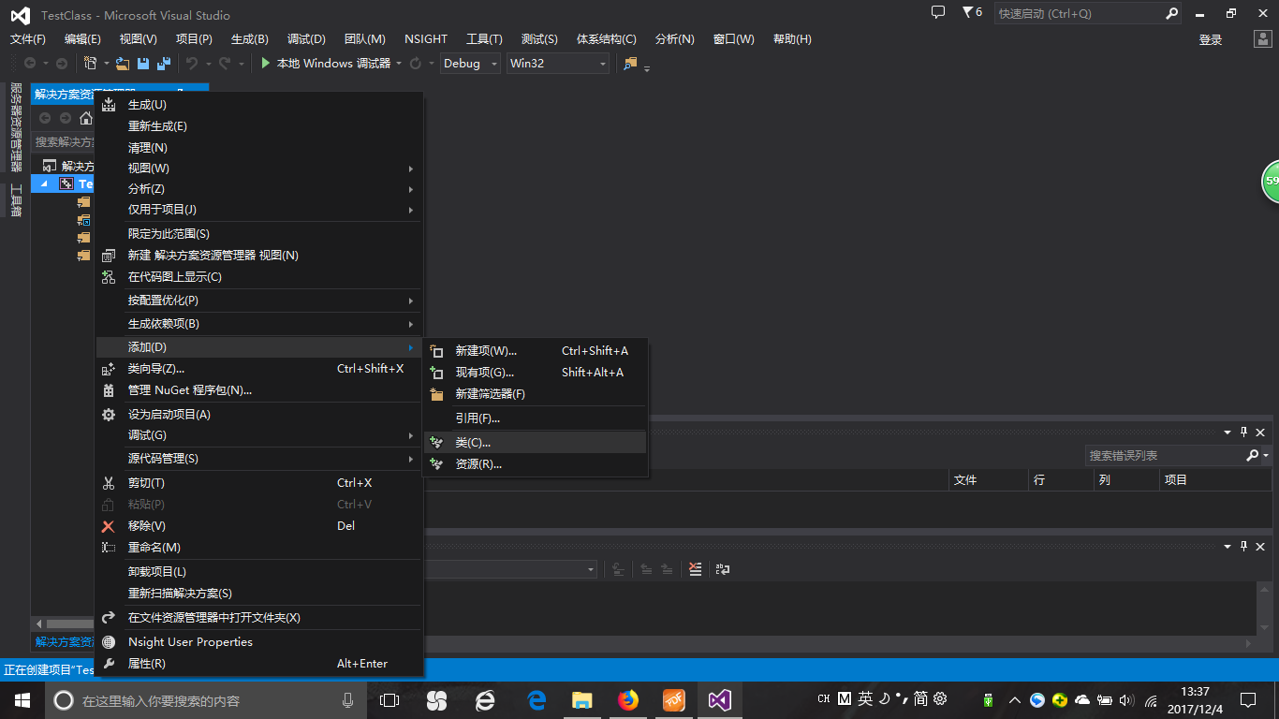Click 清理(N) in the context menu
Image resolution: width=1279 pixels, height=719 pixels.
pos(259,147)
